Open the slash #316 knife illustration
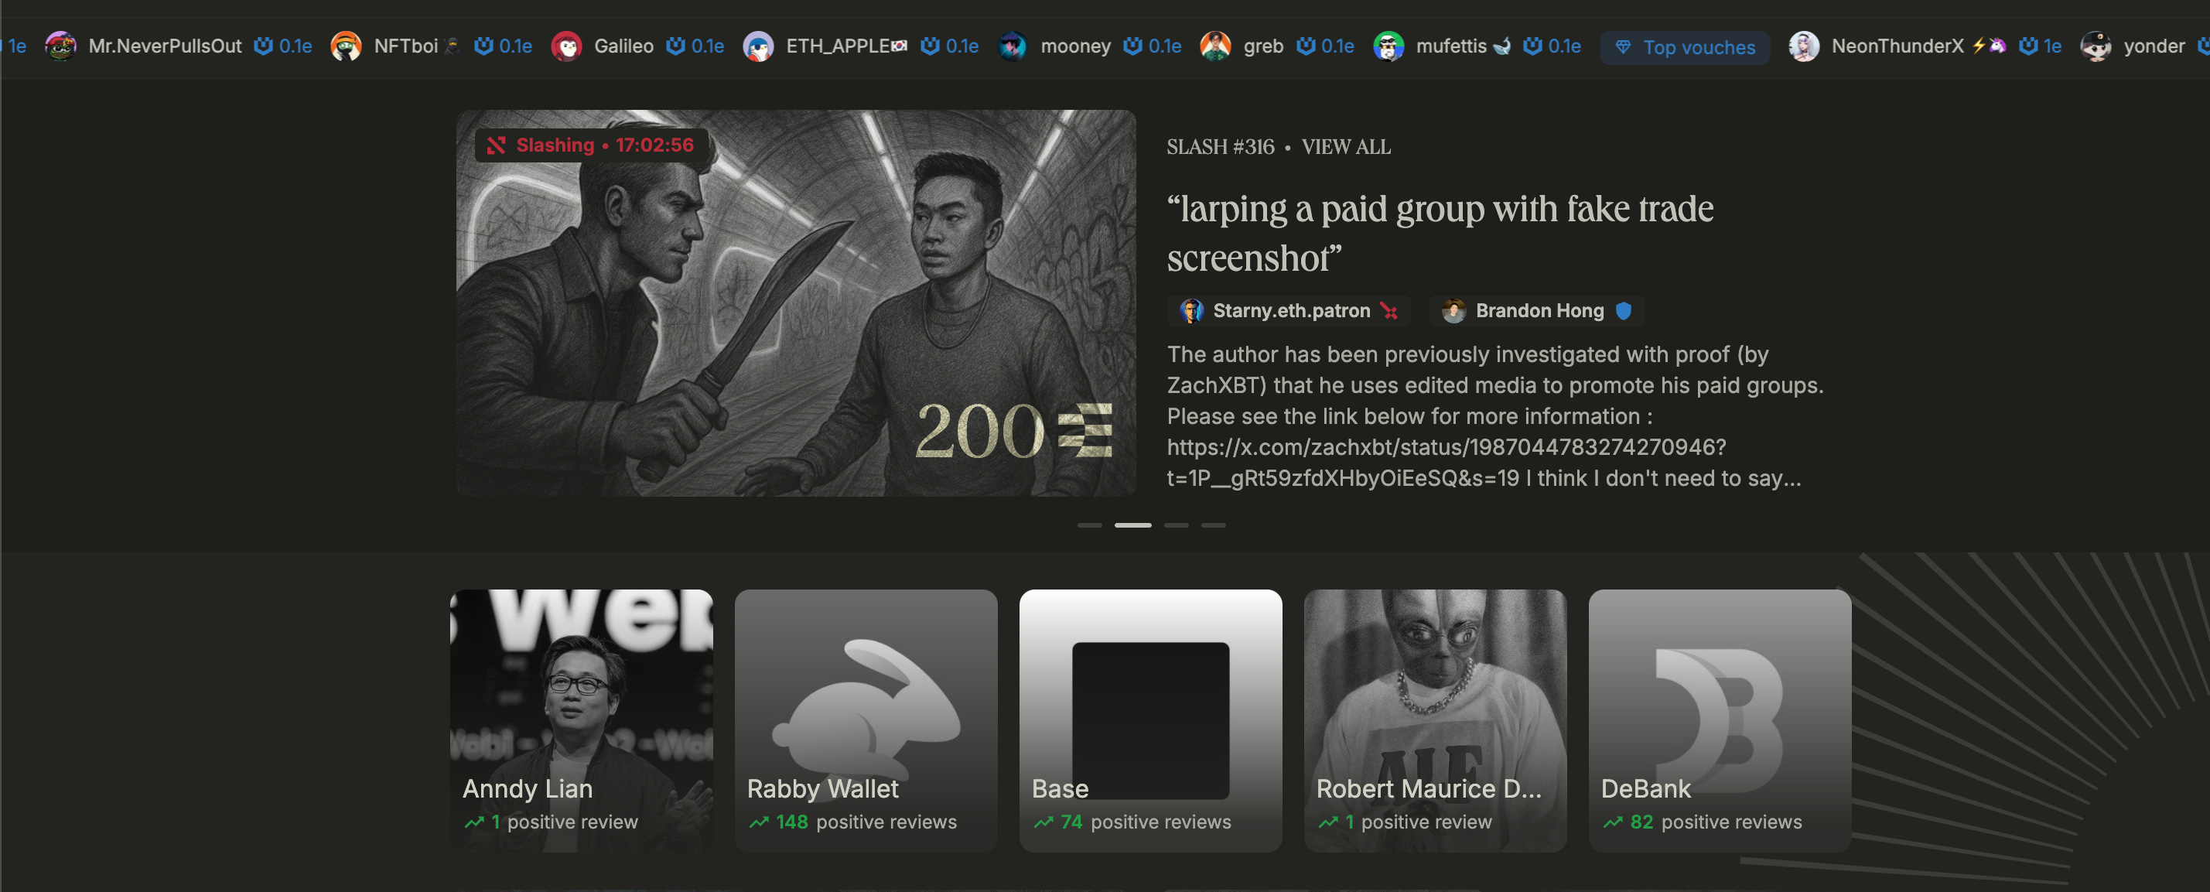 [x=795, y=302]
